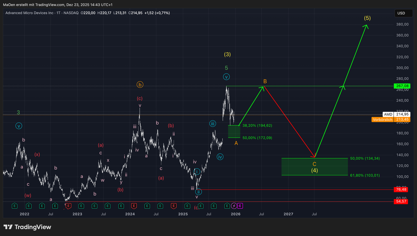Select the earnings badge near Jul 2024

click(160, 206)
